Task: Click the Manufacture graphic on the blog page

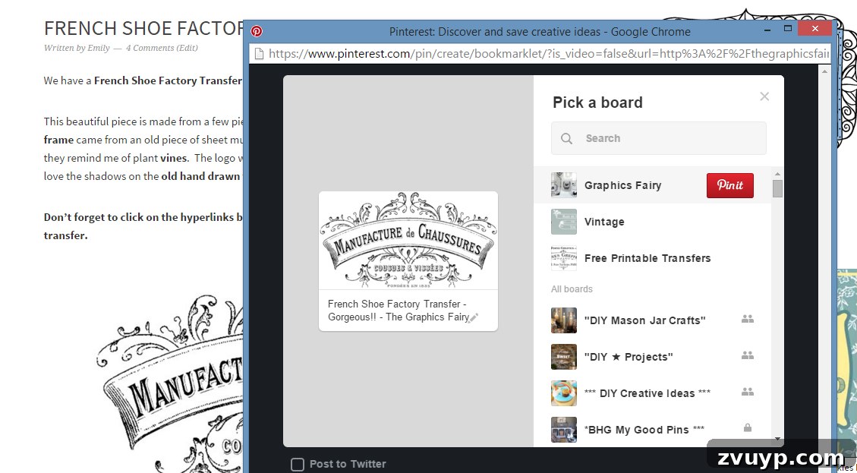Action: [x=170, y=383]
